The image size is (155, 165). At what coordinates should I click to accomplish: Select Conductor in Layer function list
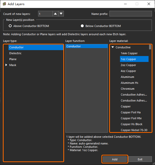[74, 46]
